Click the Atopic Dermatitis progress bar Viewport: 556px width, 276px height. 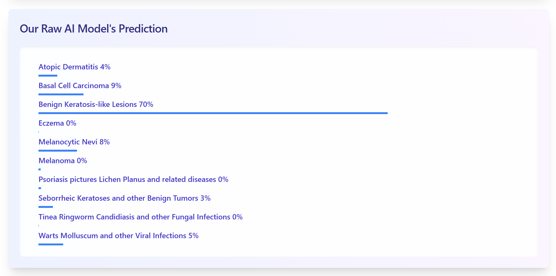point(48,76)
